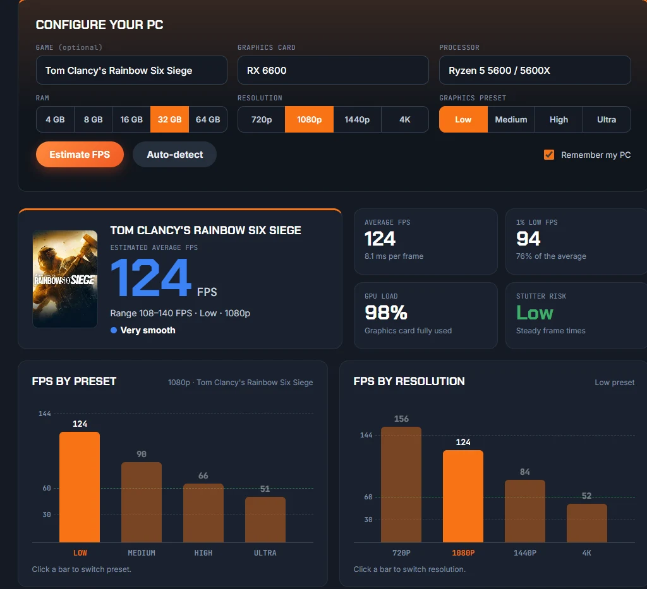647x589 pixels.
Task: Choose 1080p resolution
Action: click(309, 119)
